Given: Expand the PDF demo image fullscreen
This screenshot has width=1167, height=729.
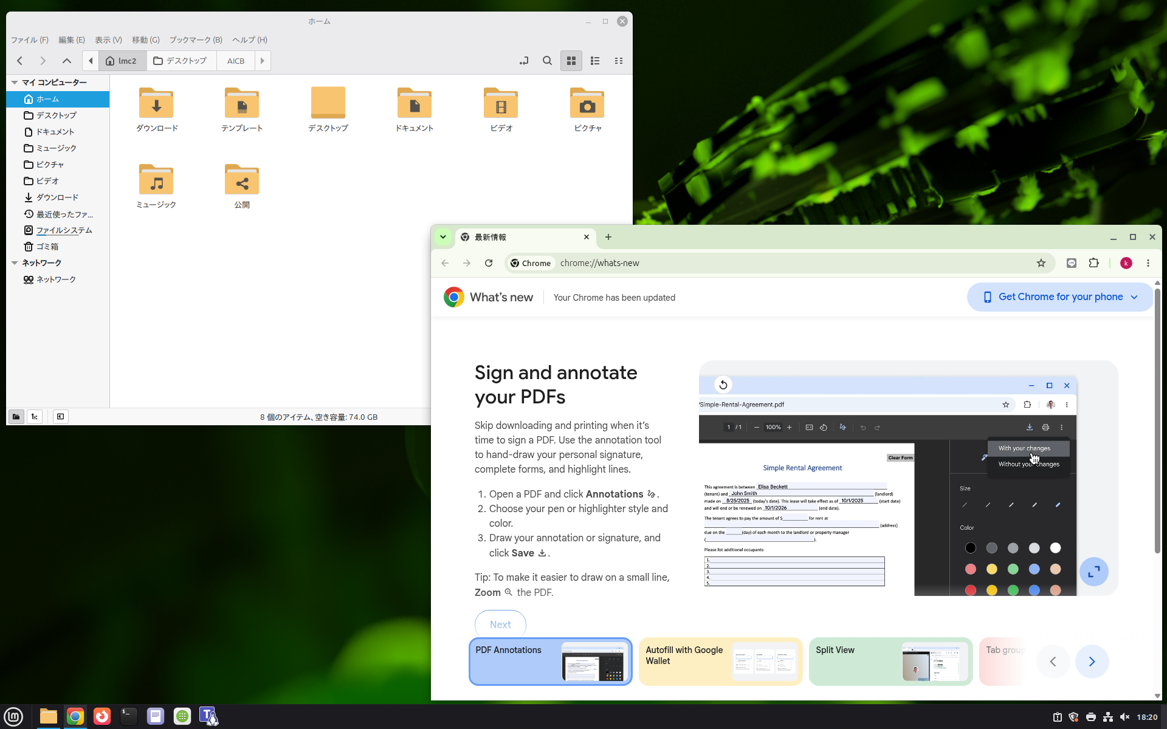Looking at the screenshot, I should coord(1094,572).
